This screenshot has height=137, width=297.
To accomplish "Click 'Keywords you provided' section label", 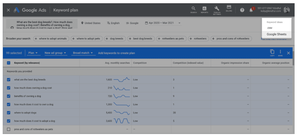I will coord(19,71).
